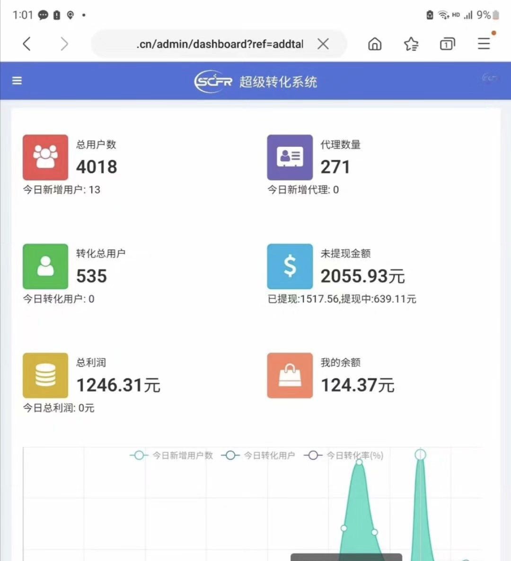Screen dimensions: 511x561
Task: Open the hamburger sidebar menu in blue header
Action: click(17, 81)
